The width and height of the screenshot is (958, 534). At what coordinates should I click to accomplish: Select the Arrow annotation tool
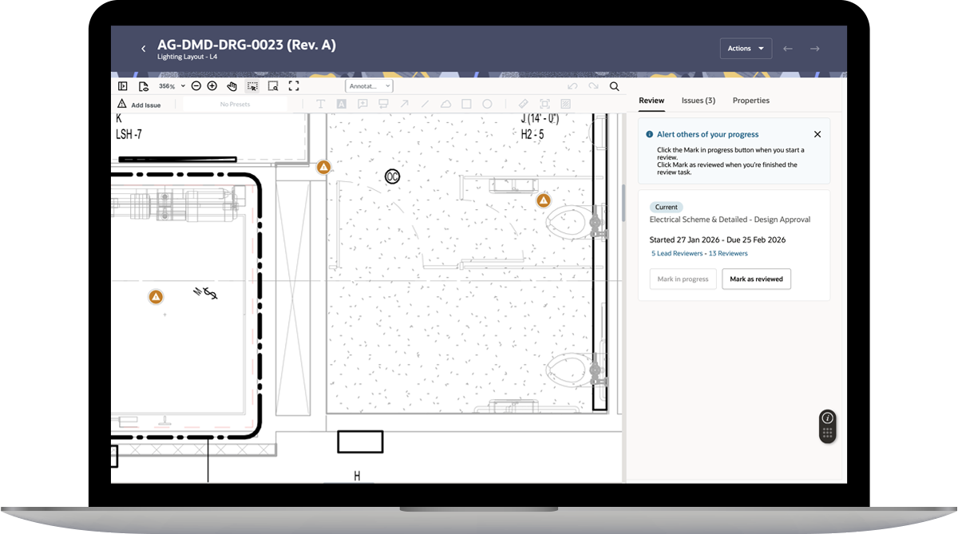[406, 103]
